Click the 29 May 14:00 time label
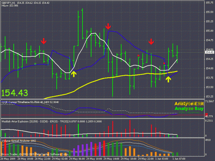This screenshot has height=161, width=215. pyautogui.click(x=111, y=159)
